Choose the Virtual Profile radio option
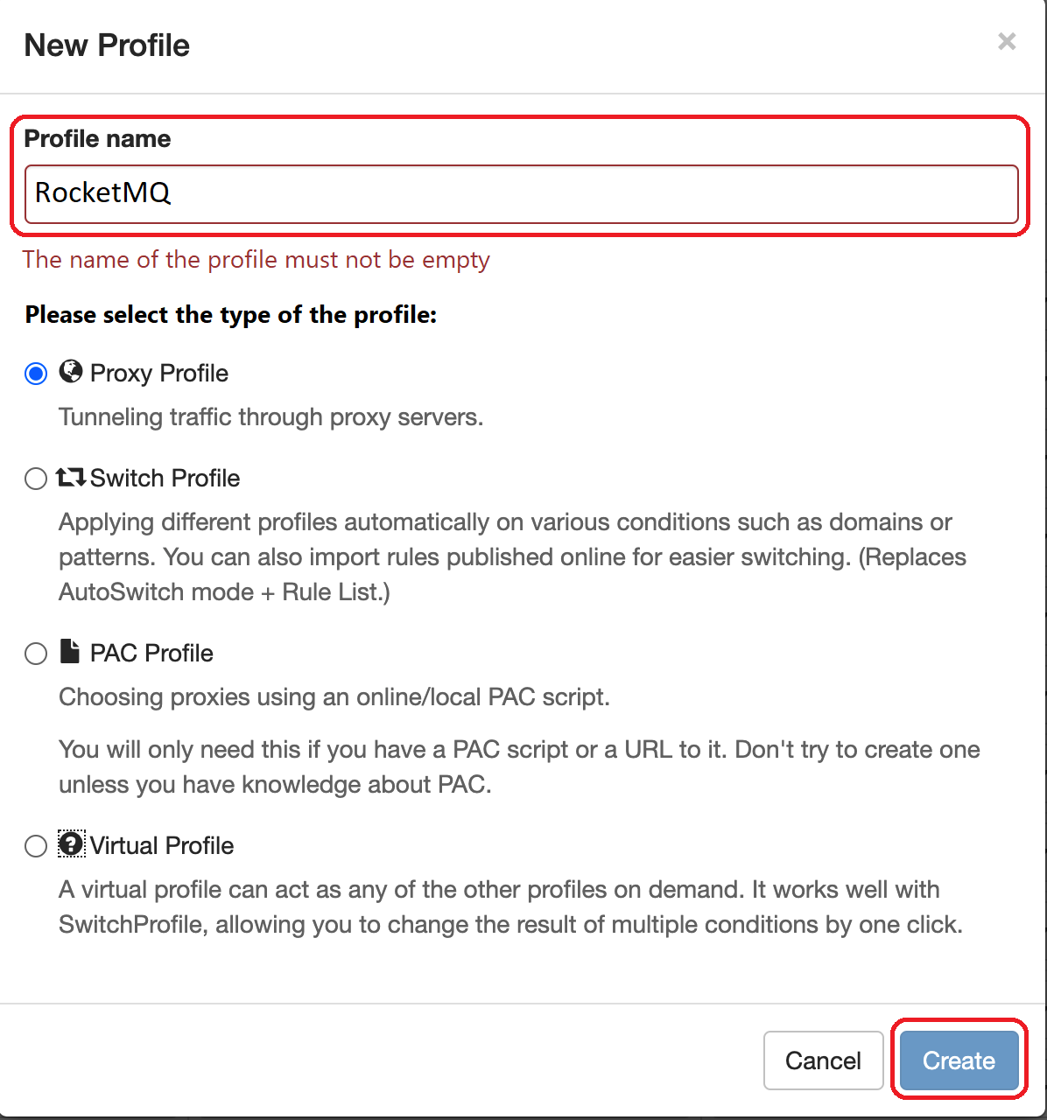 (36, 846)
